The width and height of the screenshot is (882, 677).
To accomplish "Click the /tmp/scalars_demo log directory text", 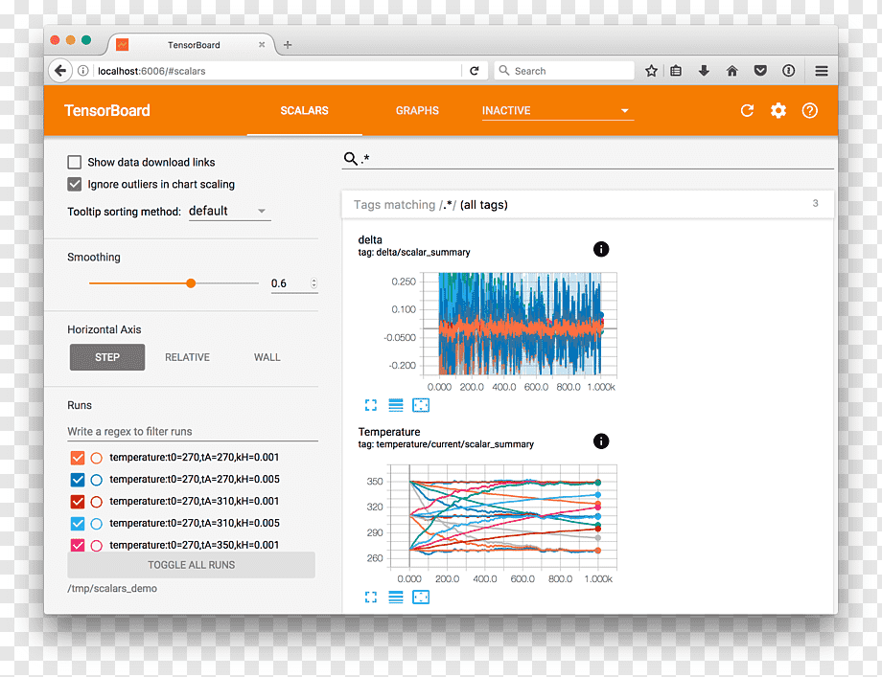I will click(112, 589).
